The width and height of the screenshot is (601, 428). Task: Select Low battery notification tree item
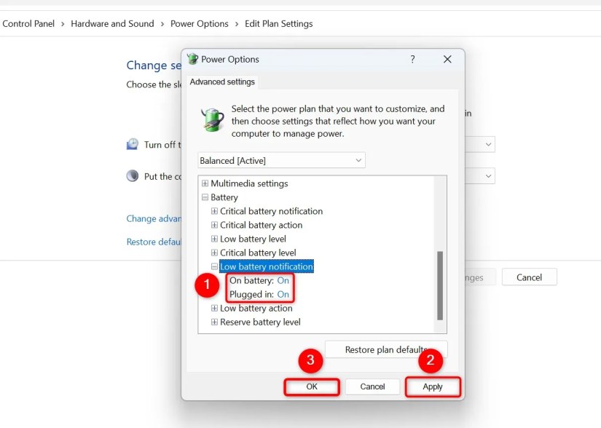[267, 266]
